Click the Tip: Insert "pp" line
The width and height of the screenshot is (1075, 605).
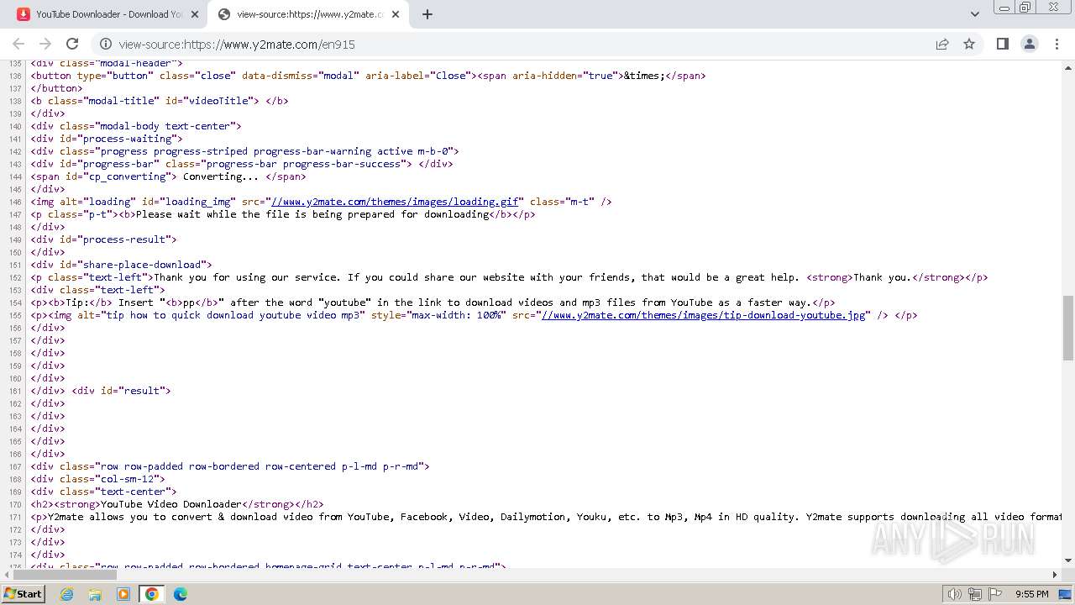pos(433,302)
